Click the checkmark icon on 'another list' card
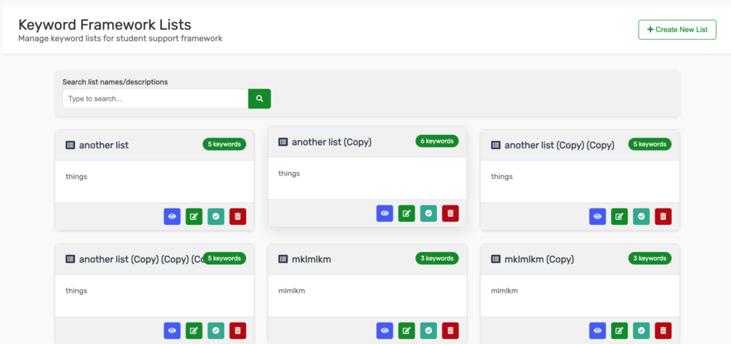Screen dimensions: 731x344 216,216
